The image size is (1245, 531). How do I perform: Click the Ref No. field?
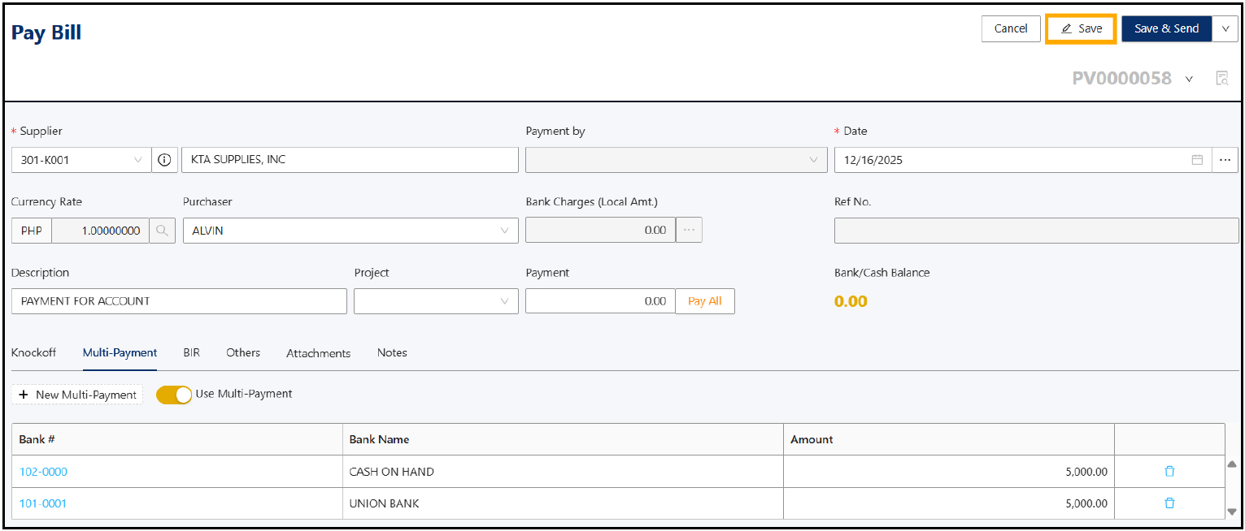click(1036, 231)
